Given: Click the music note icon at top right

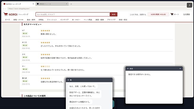Looking at the screenshot, I should (189, 5).
